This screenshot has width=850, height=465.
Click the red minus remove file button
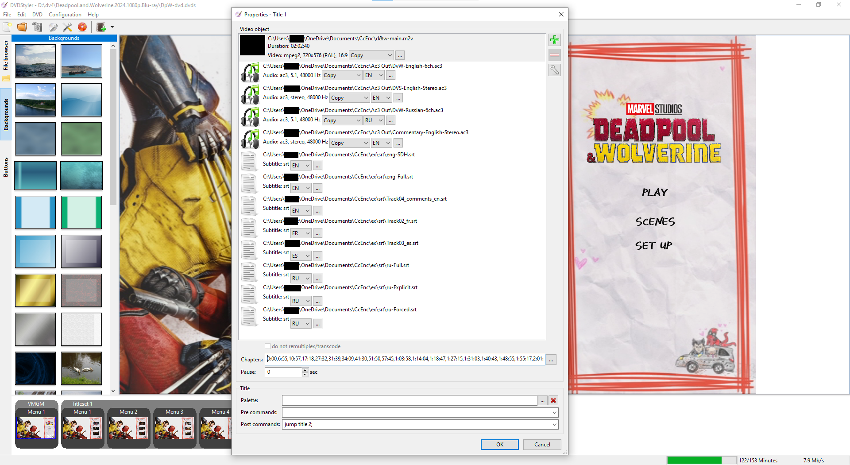pyautogui.click(x=554, y=55)
